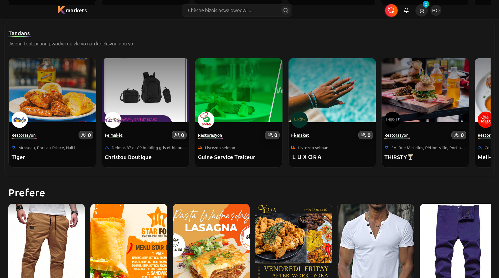Click the followers count on THIRSTY card
Screen dimensions: 499x278
(x=459, y=135)
